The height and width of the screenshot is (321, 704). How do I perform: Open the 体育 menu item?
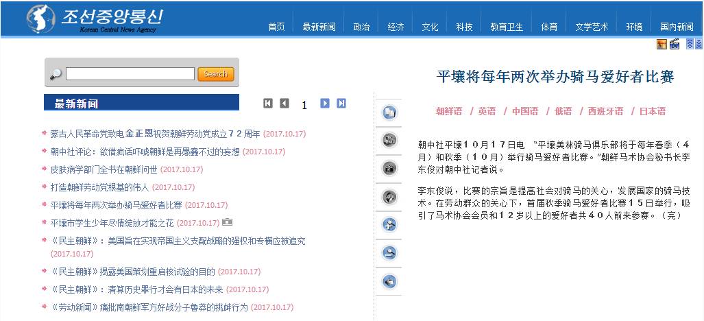[x=549, y=27]
